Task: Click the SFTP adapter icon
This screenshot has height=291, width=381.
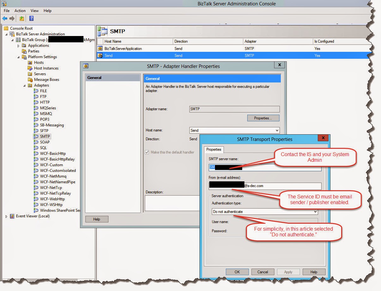Action: point(36,131)
